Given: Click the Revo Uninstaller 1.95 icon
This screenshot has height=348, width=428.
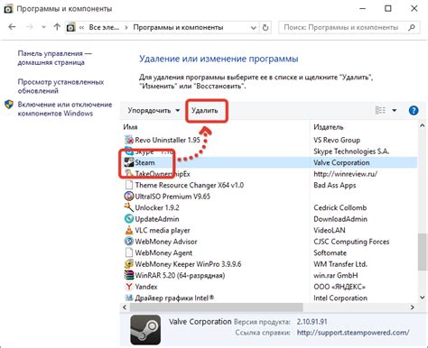Looking at the screenshot, I should tap(129, 140).
